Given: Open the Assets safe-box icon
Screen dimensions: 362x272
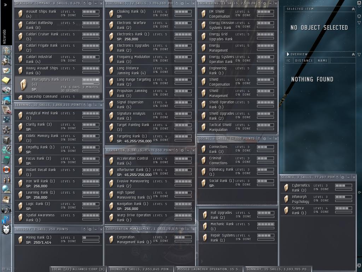Looking at the screenshot, I should [6, 140].
